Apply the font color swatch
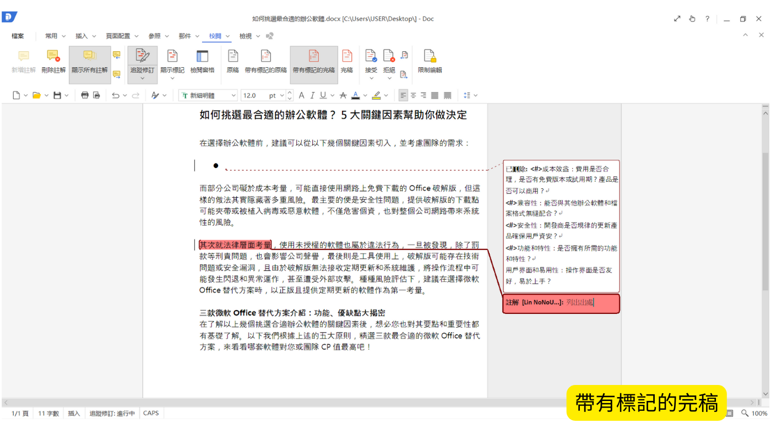The height and width of the screenshot is (434, 771). [x=355, y=95]
